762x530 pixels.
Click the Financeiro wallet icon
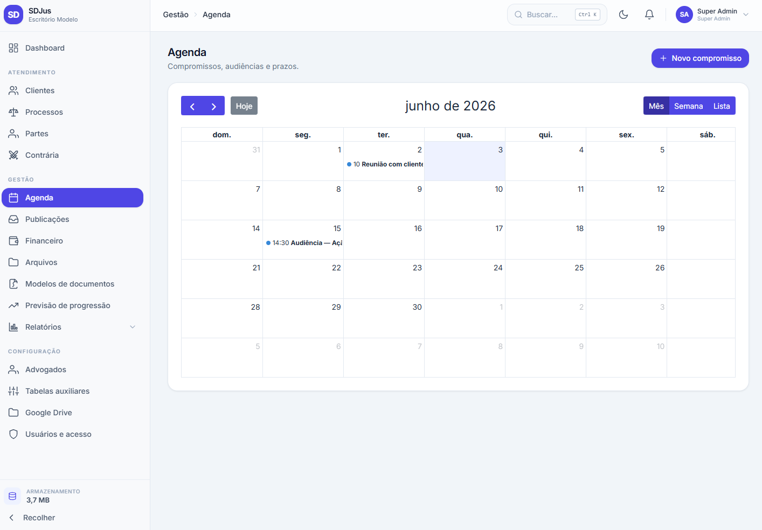coord(13,241)
